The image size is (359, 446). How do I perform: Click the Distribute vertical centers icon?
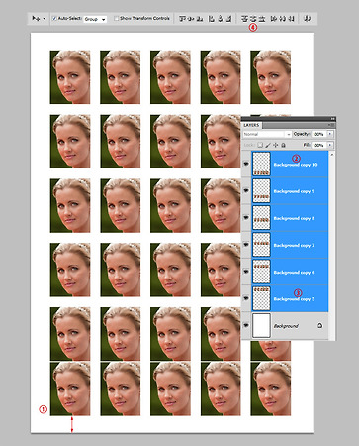[253, 19]
